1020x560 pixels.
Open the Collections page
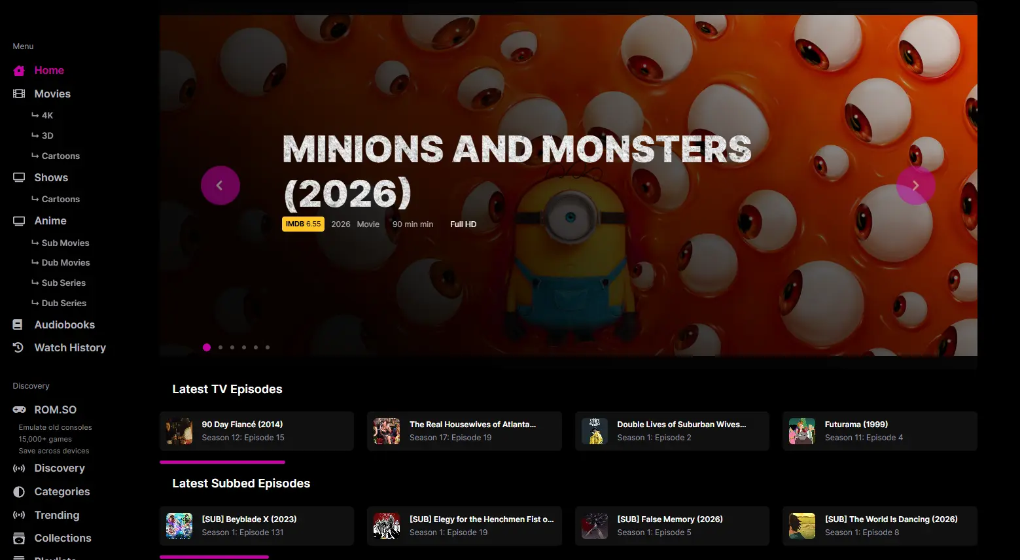pos(63,538)
